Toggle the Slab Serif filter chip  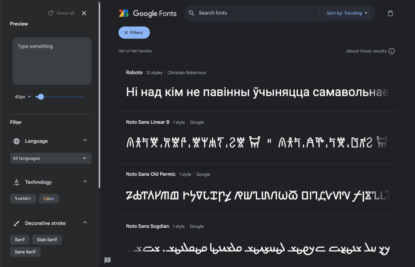[x=47, y=240]
